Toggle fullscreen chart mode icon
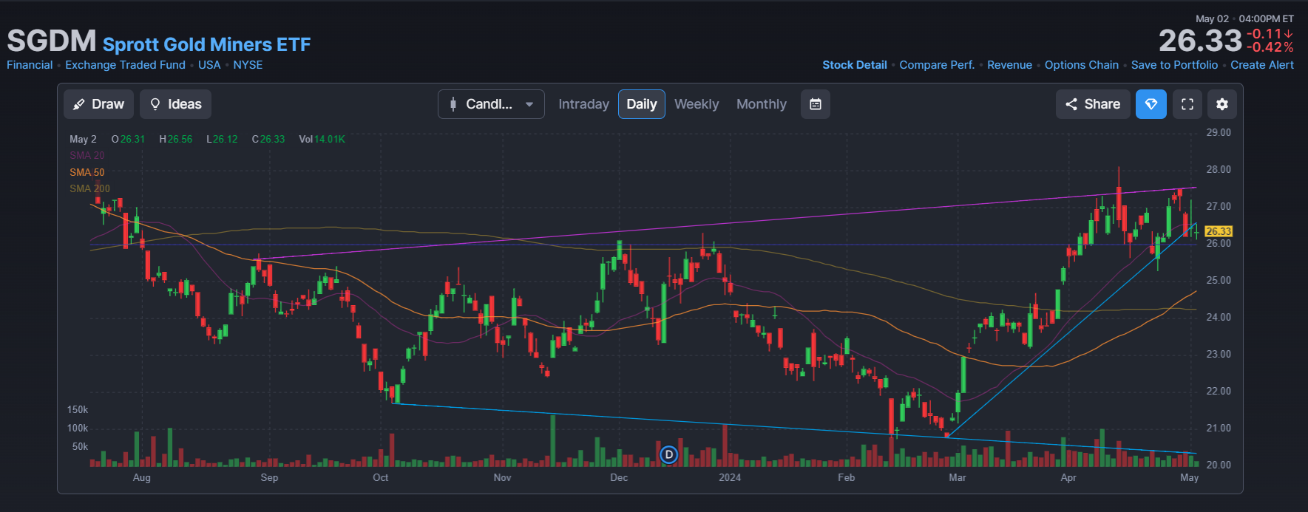1308x512 pixels. coord(1187,104)
